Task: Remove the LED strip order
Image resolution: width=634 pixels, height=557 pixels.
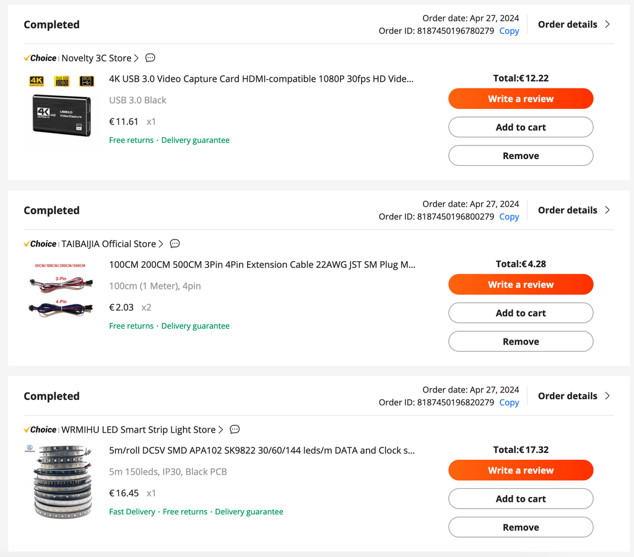Action: 521,527
